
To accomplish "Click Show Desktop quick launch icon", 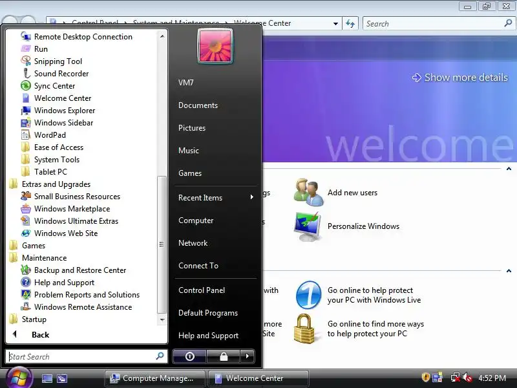I will click(x=47, y=378).
